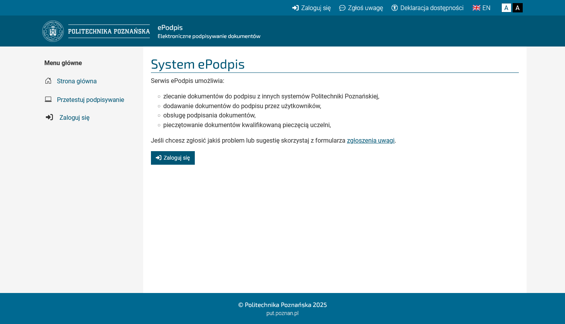Select Zaloguj się text in sidebar menu

[x=75, y=117]
